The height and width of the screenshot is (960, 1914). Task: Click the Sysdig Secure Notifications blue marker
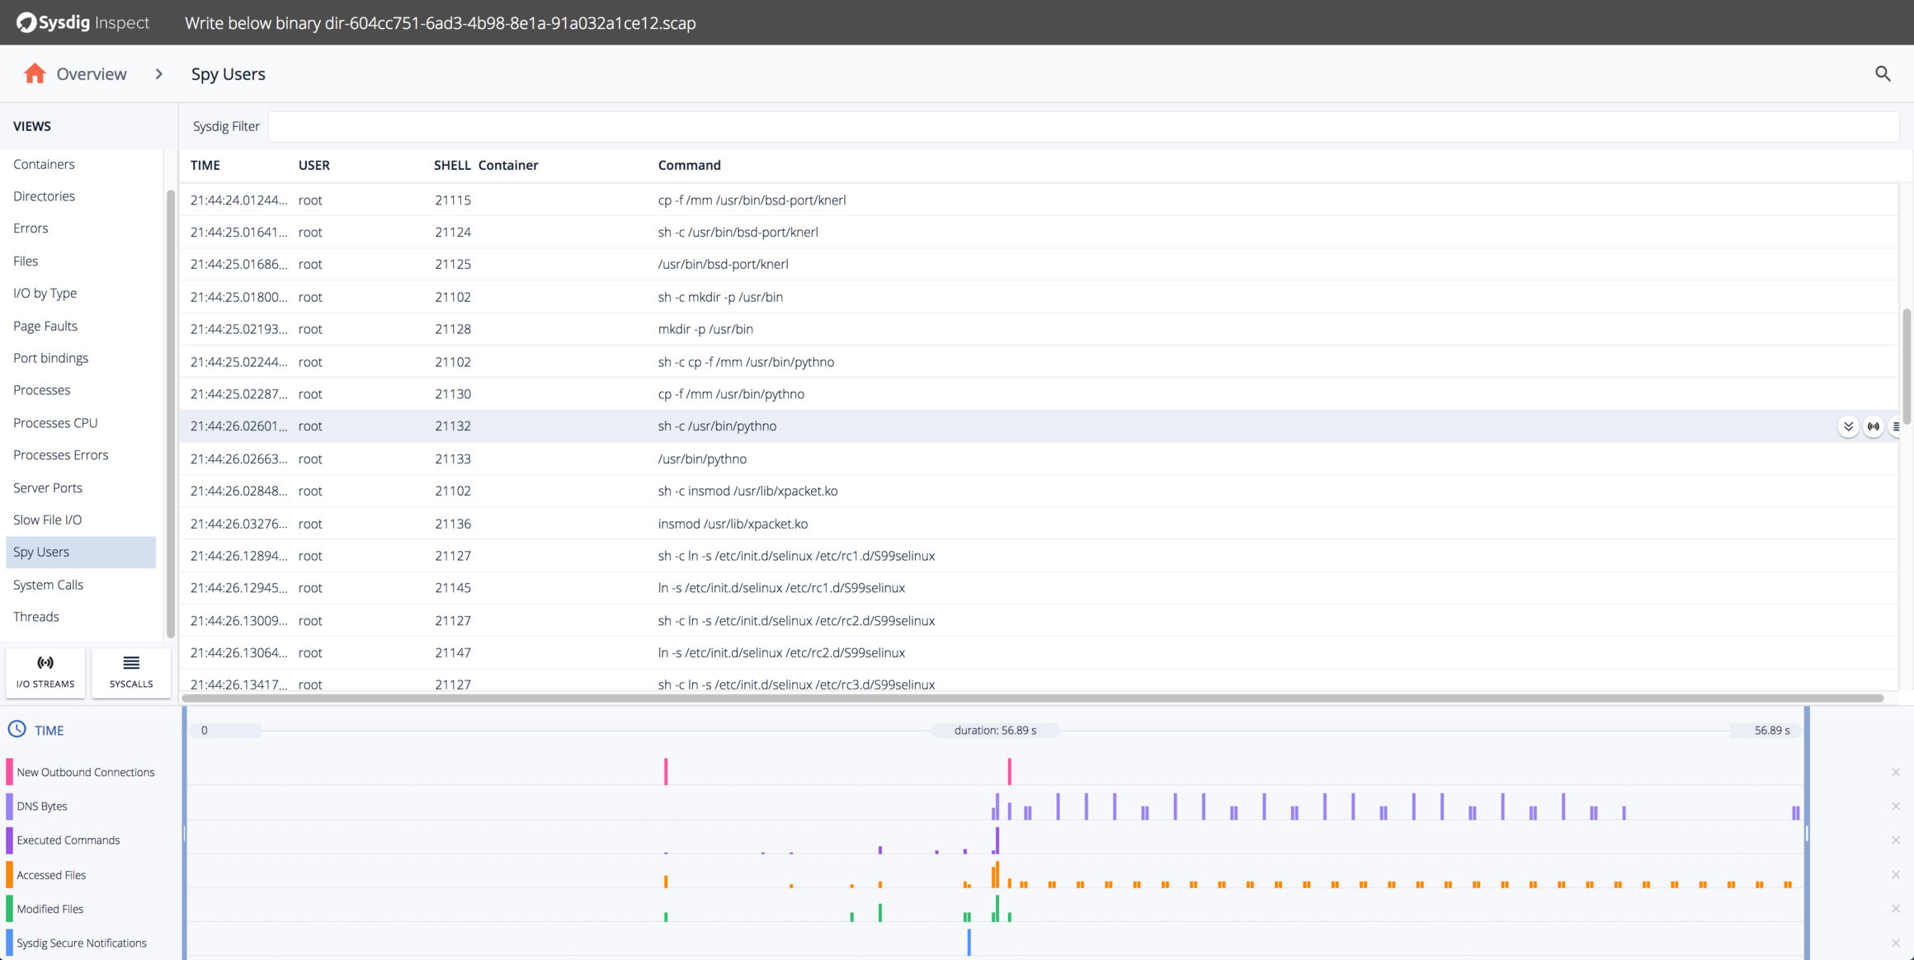pos(969,942)
